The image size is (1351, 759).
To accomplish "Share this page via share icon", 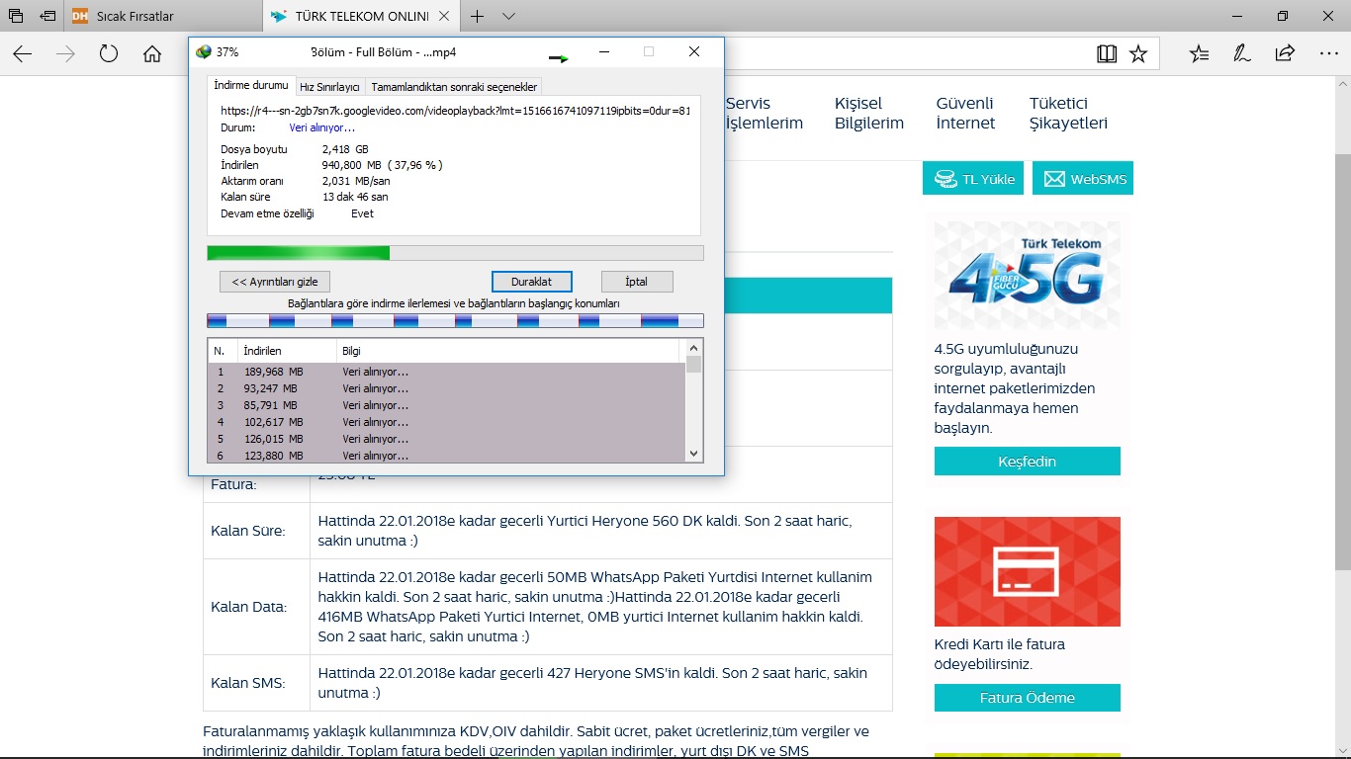I will pos(1285,54).
